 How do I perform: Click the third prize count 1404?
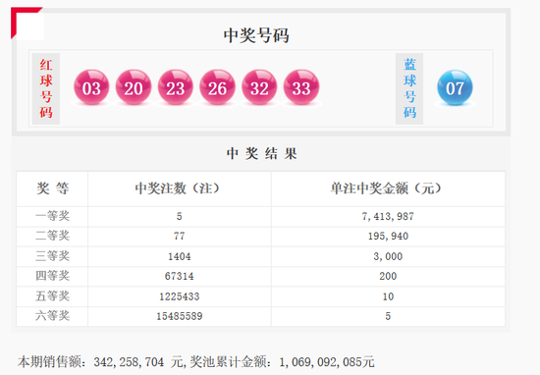coord(179,256)
